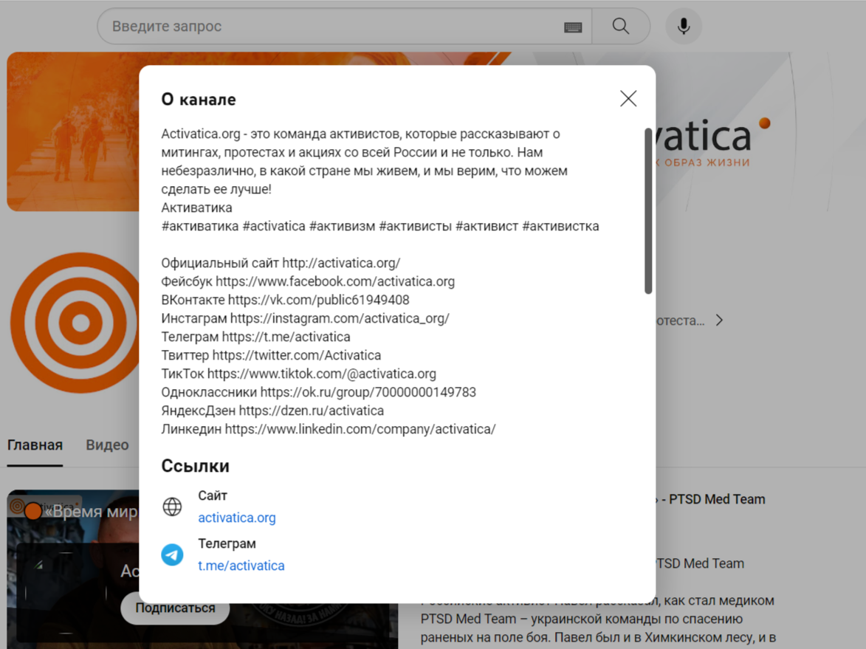Click 'Телеграм https://t.me/activatica' description line

(255, 337)
